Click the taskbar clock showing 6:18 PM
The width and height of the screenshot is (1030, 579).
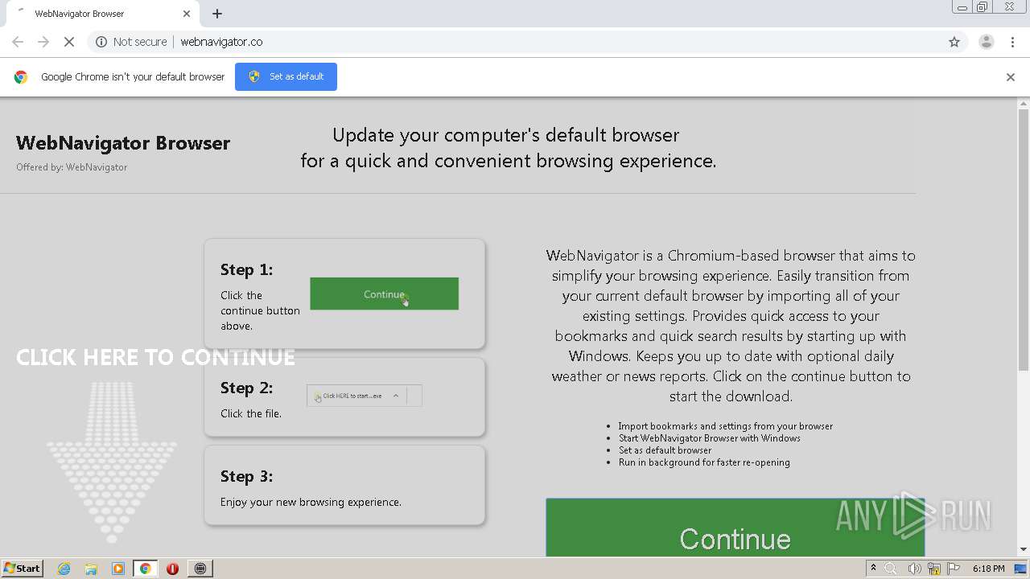(988, 569)
